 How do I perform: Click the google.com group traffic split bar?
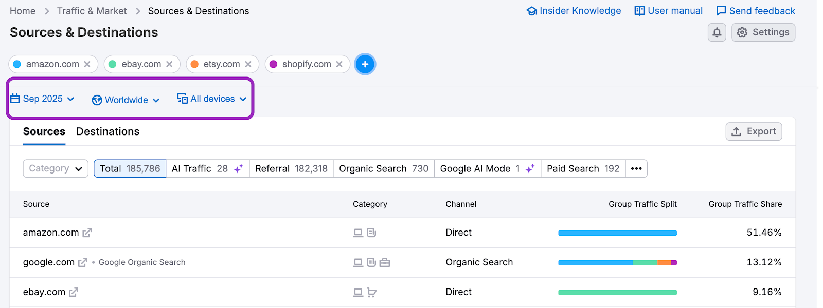pos(617,262)
